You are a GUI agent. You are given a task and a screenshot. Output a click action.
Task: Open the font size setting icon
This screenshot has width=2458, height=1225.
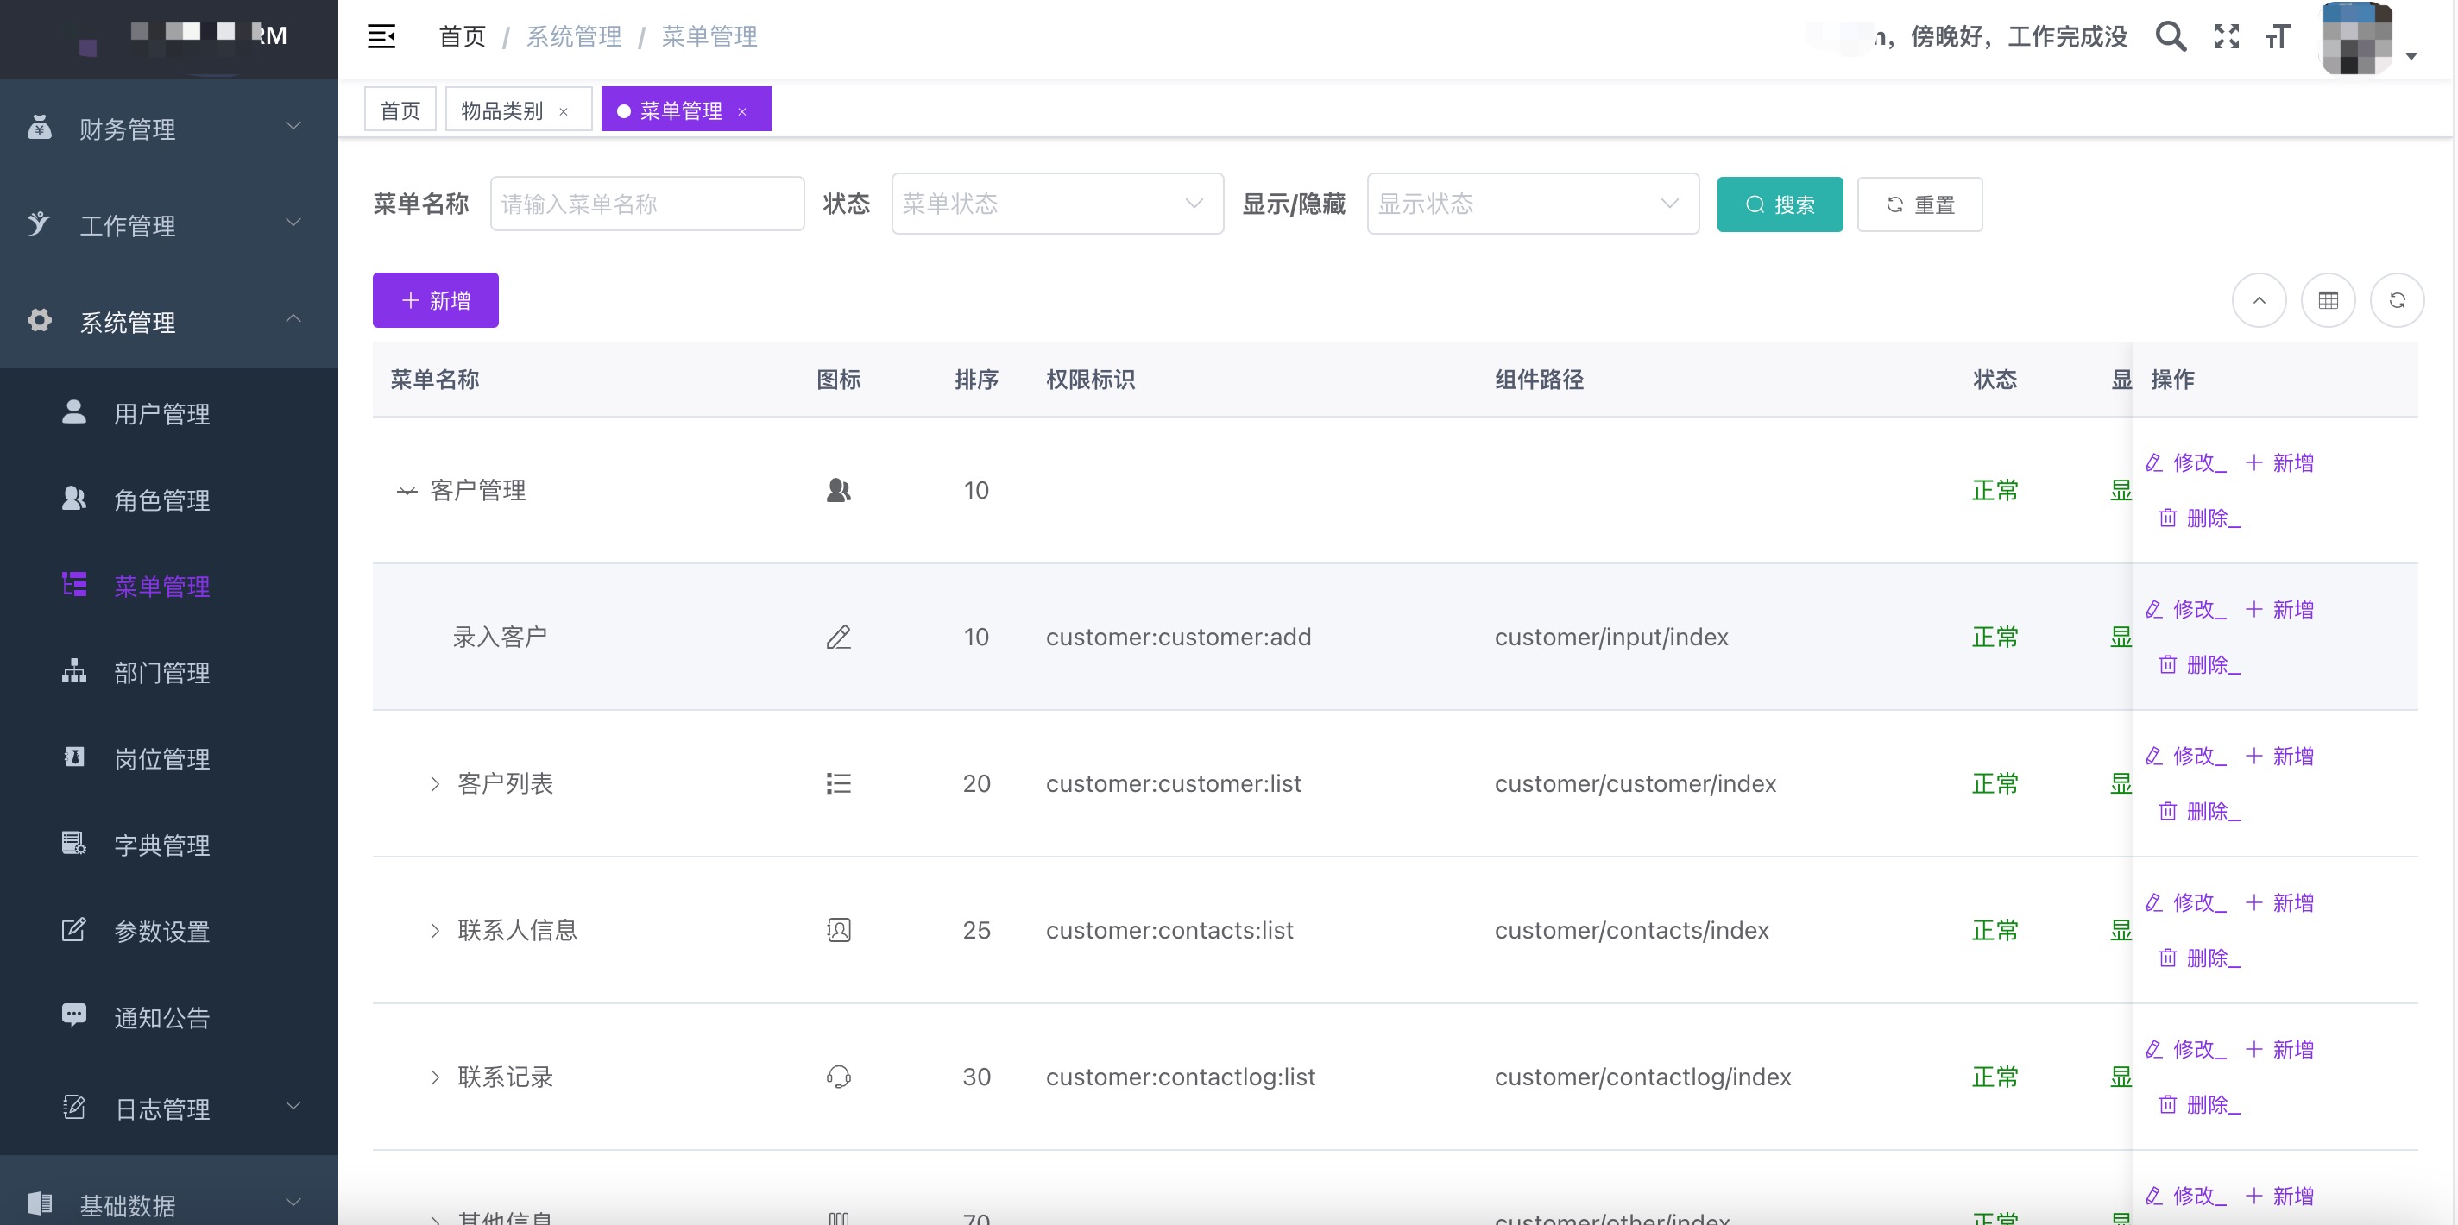click(x=2278, y=36)
